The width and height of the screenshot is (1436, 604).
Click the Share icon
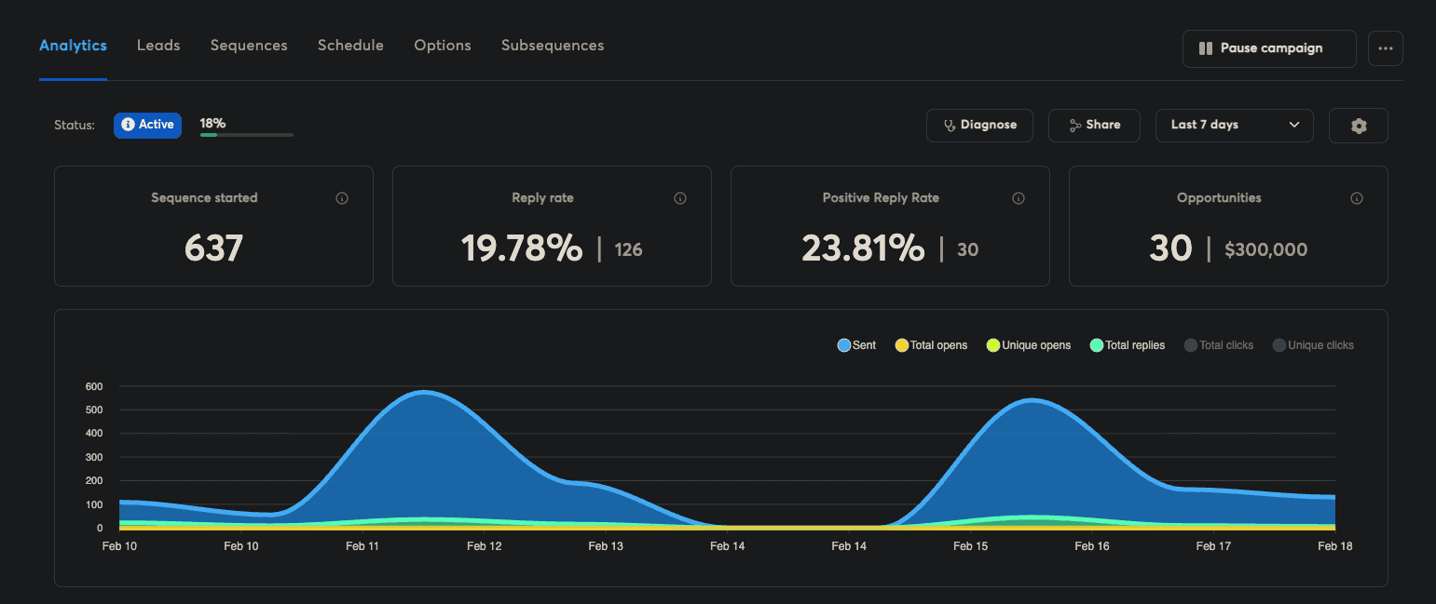(1072, 125)
